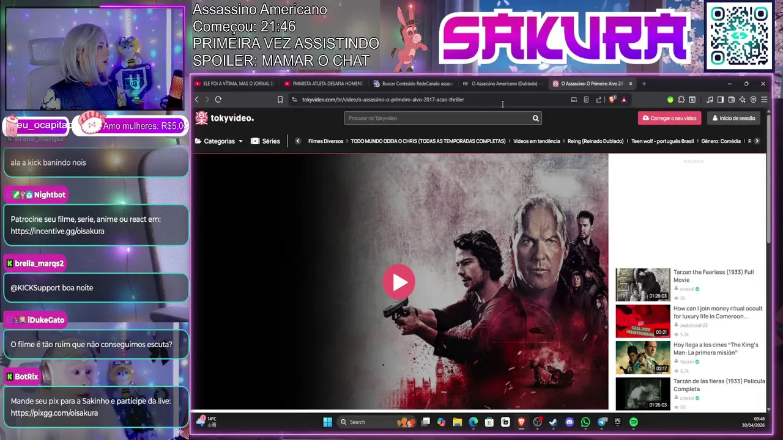This screenshot has width=783, height=440.
Task: Bookmark this page icon
Action: coord(280,100)
